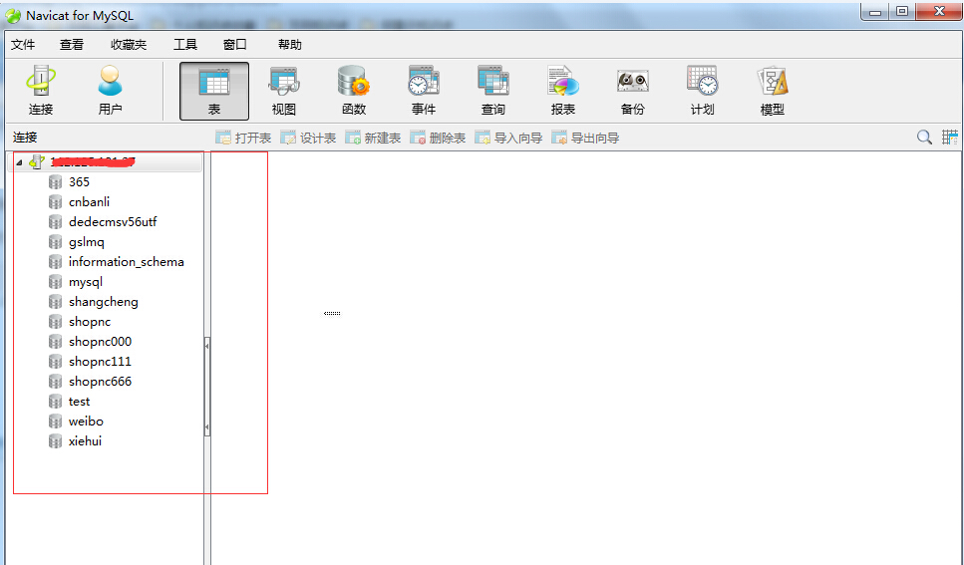The width and height of the screenshot is (964, 565).
Task: Click the 新建表 (New Table) button
Action: [373, 139]
